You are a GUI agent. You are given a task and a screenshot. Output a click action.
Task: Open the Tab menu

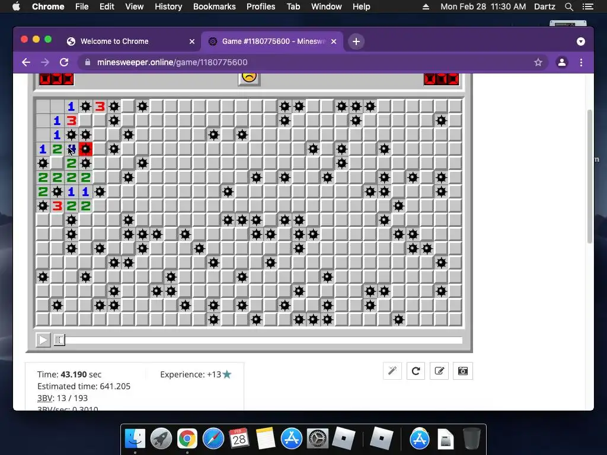(x=293, y=7)
